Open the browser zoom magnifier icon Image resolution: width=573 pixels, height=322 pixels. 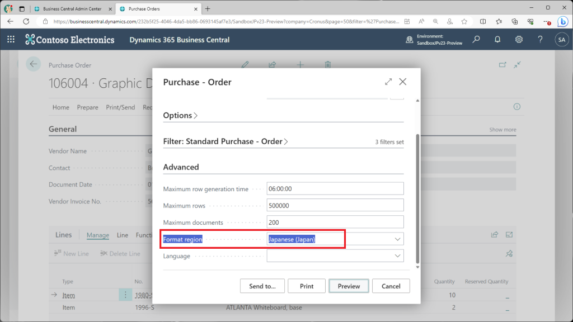coord(435,22)
